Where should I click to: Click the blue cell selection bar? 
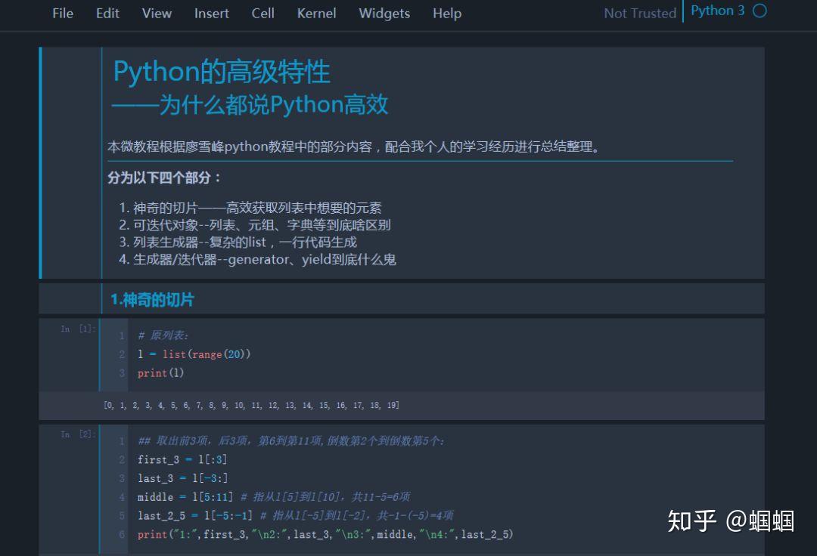(42, 161)
